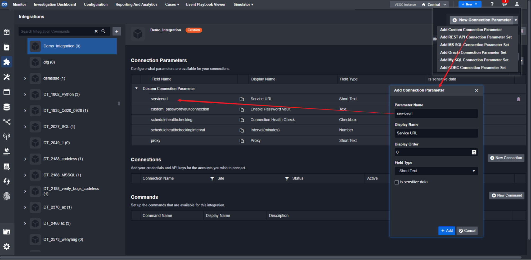The image size is (531, 260).
Task: Copy the schedulehealthcheckinginterval field name
Action: pos(242,130)
